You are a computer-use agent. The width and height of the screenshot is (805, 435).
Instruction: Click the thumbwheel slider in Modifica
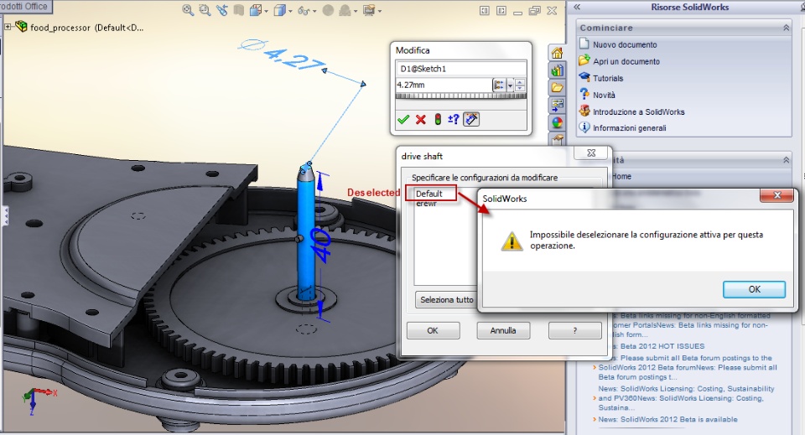click(460, 96)
